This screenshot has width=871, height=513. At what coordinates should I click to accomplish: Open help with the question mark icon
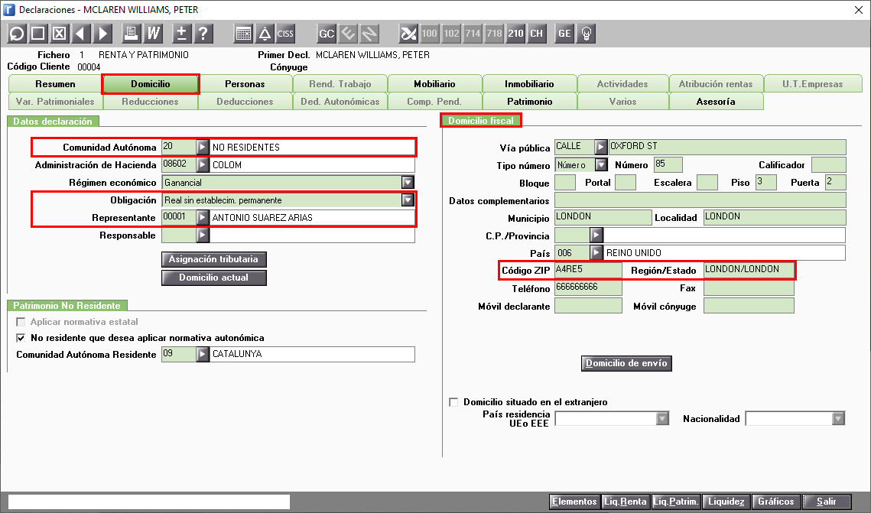coord(203,34)
